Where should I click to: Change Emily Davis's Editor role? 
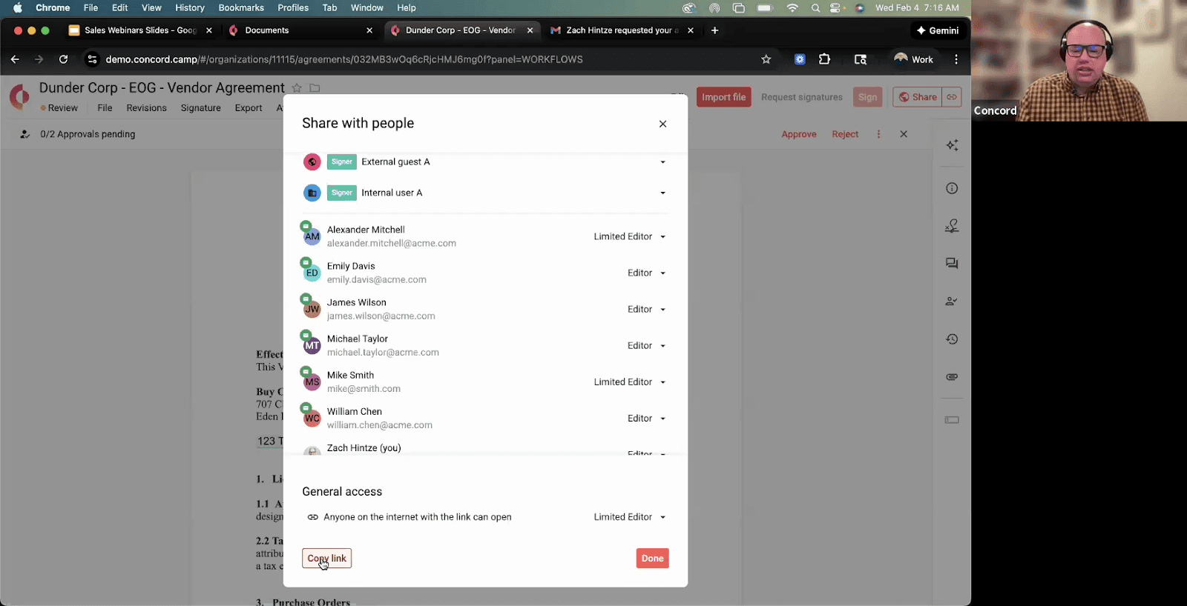646,273
